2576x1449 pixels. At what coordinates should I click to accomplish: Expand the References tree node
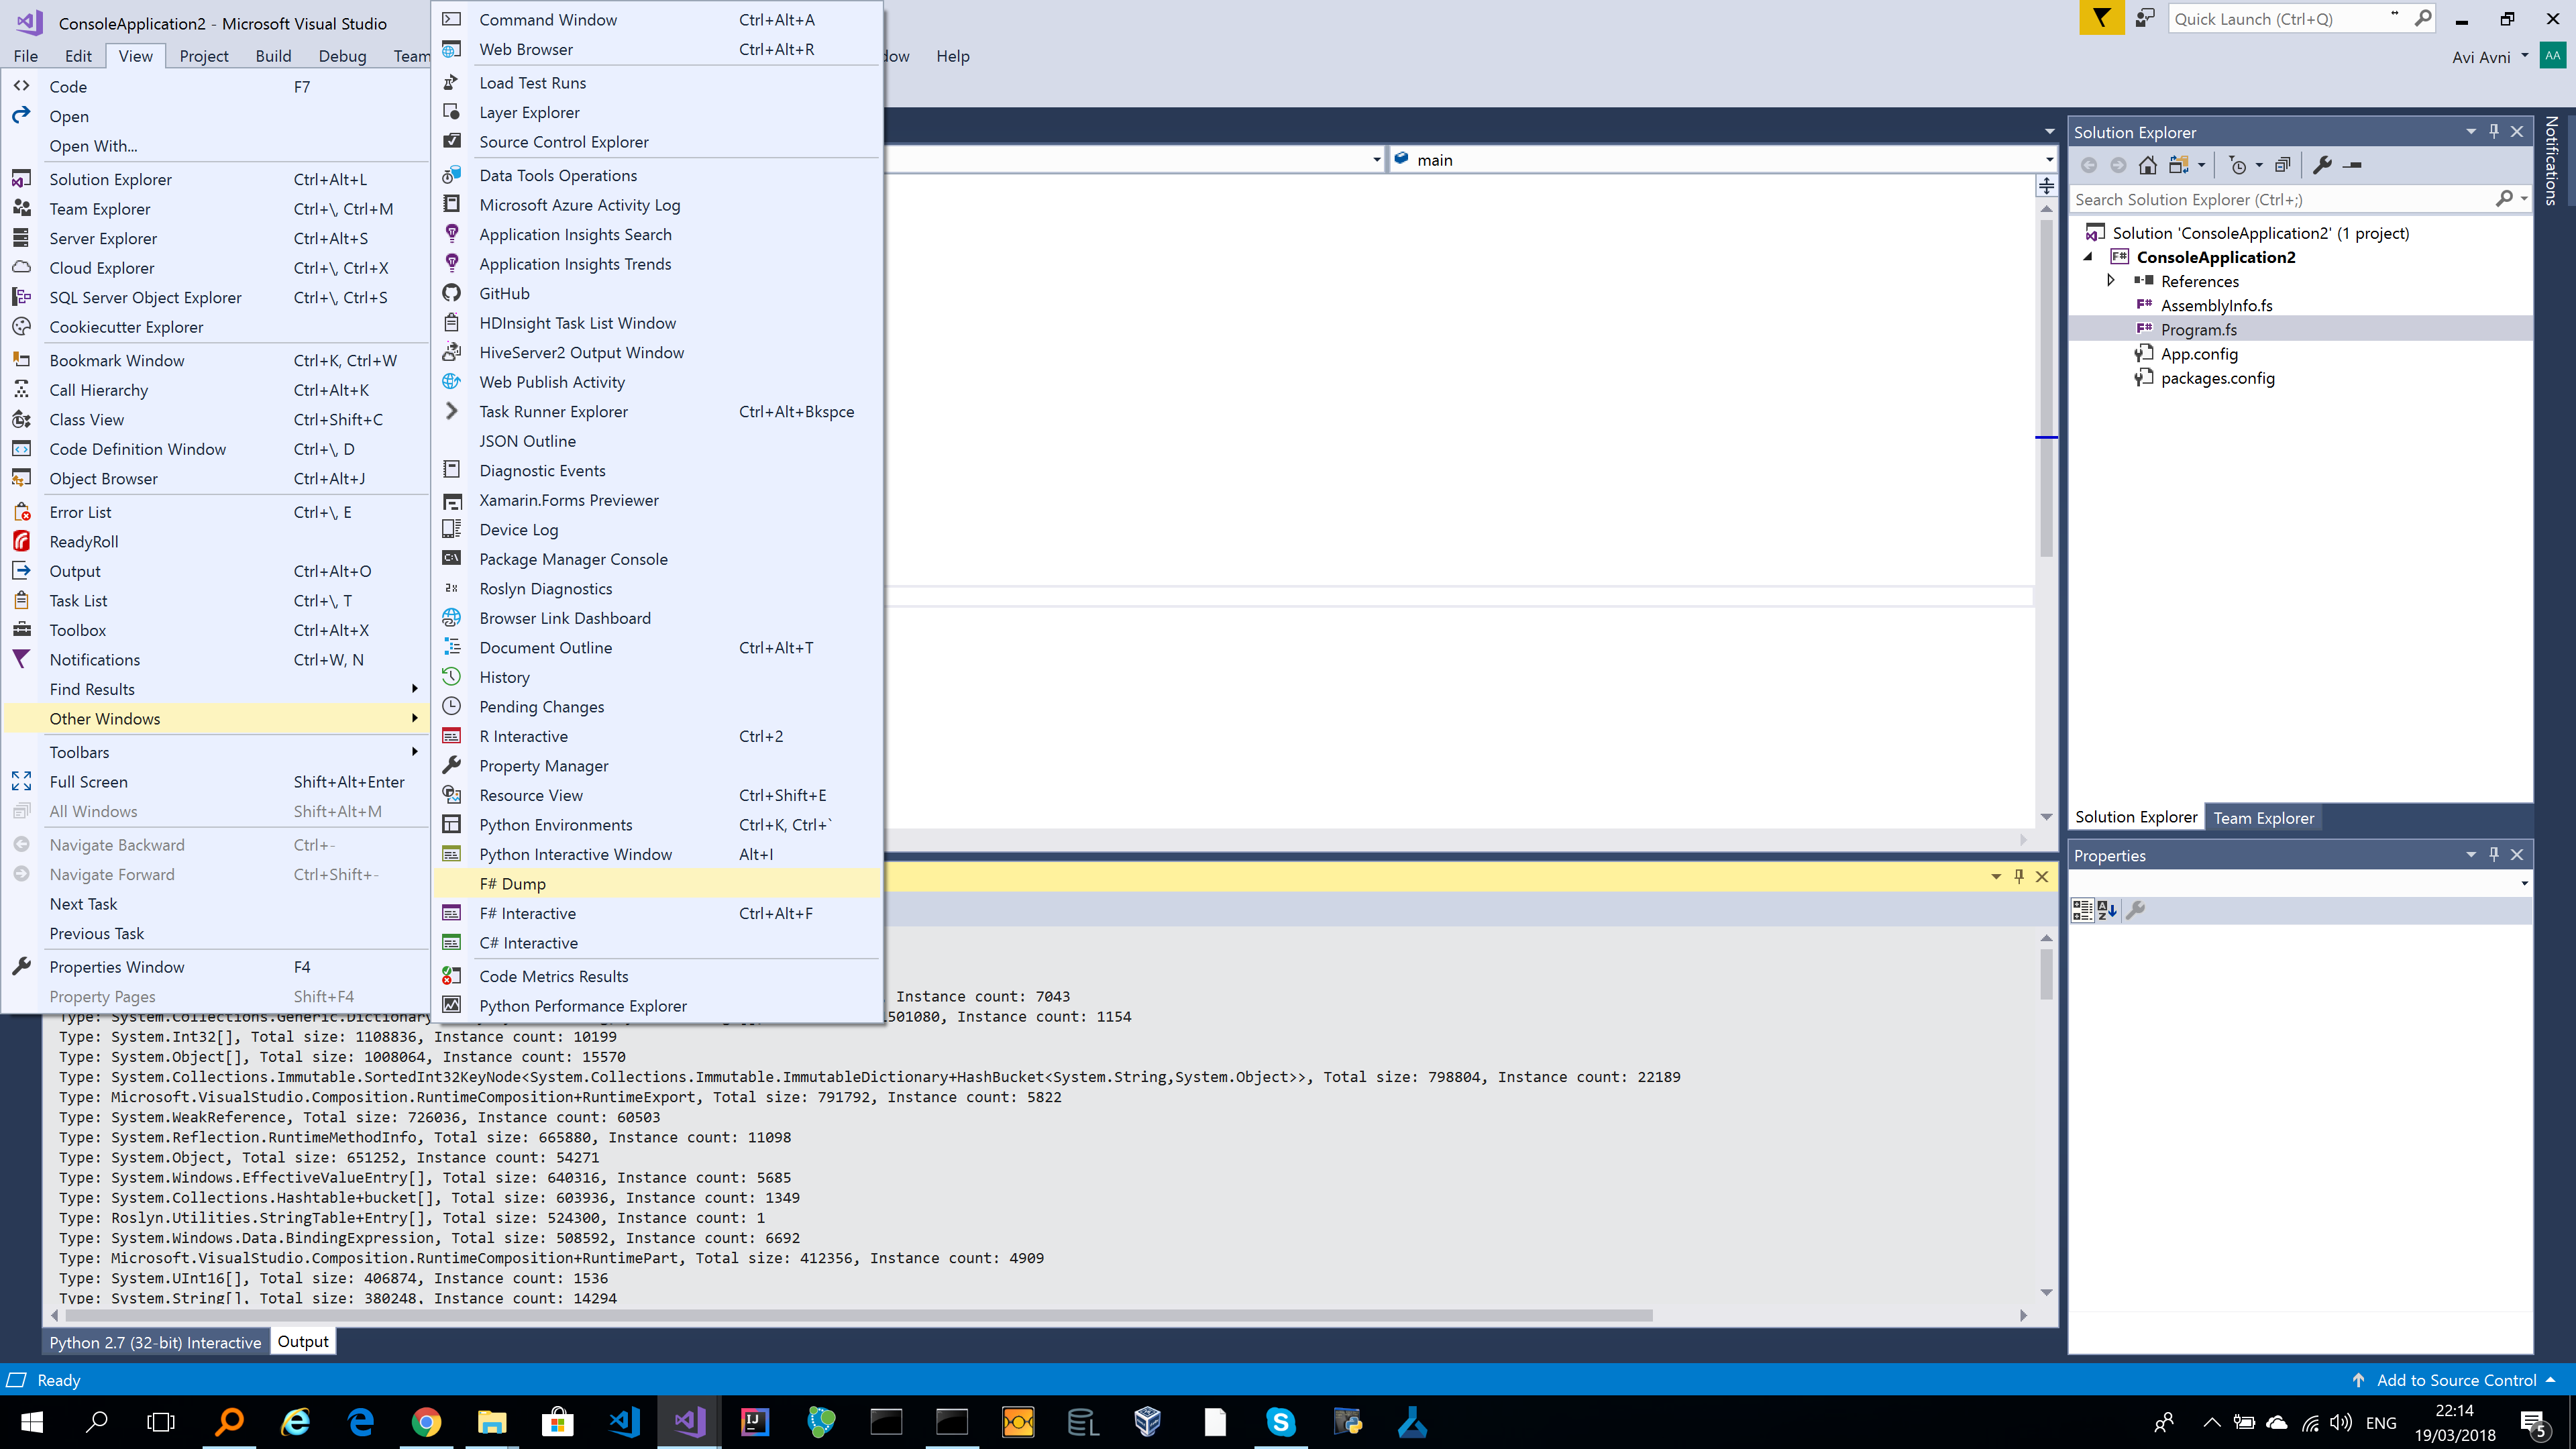pyautogui.click(x=2111, y=281)
